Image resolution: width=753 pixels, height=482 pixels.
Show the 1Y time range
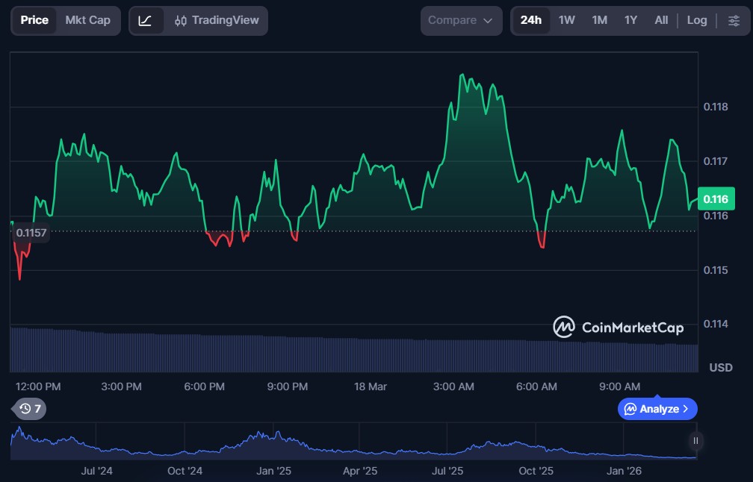pyautogui.click(x=630, y=21)
